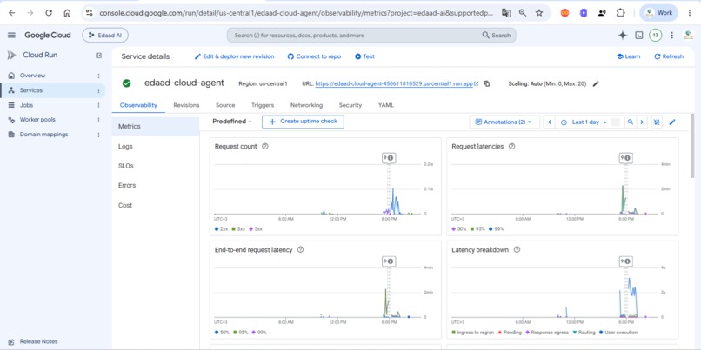Open the Work browser profile

click(658, 13)
